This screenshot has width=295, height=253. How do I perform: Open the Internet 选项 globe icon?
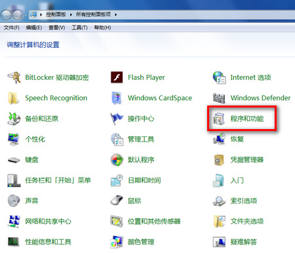pos(219,77)
